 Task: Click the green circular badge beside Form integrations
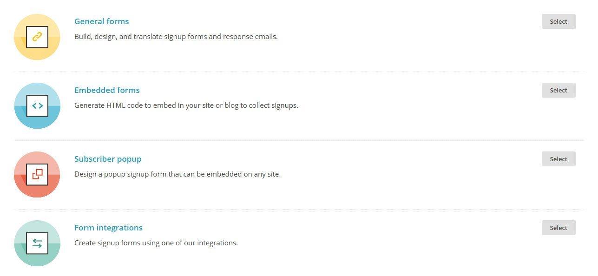point(37,243)
